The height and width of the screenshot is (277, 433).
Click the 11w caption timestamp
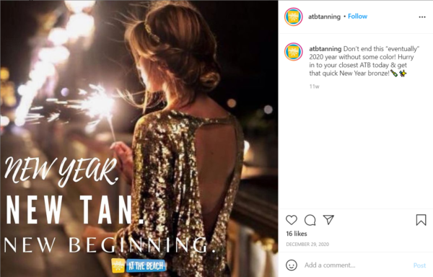tap(314, 87)
